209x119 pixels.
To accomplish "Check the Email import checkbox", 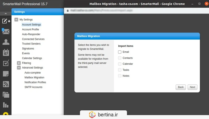I will 120,52.
